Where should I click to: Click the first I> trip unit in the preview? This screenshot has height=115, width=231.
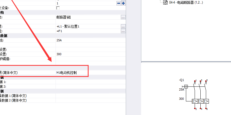tap(195, 101)
